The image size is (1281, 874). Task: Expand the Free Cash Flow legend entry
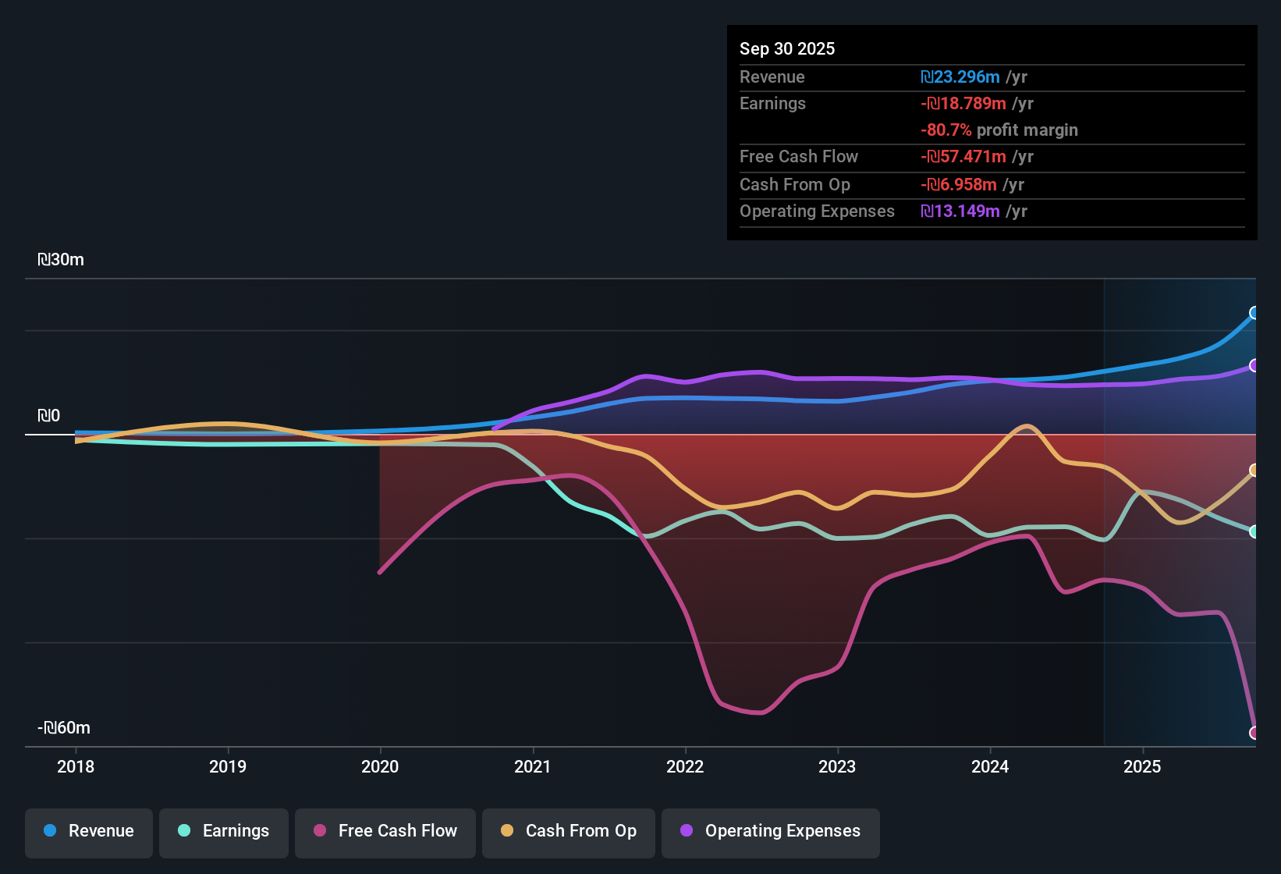click(385, 831)
